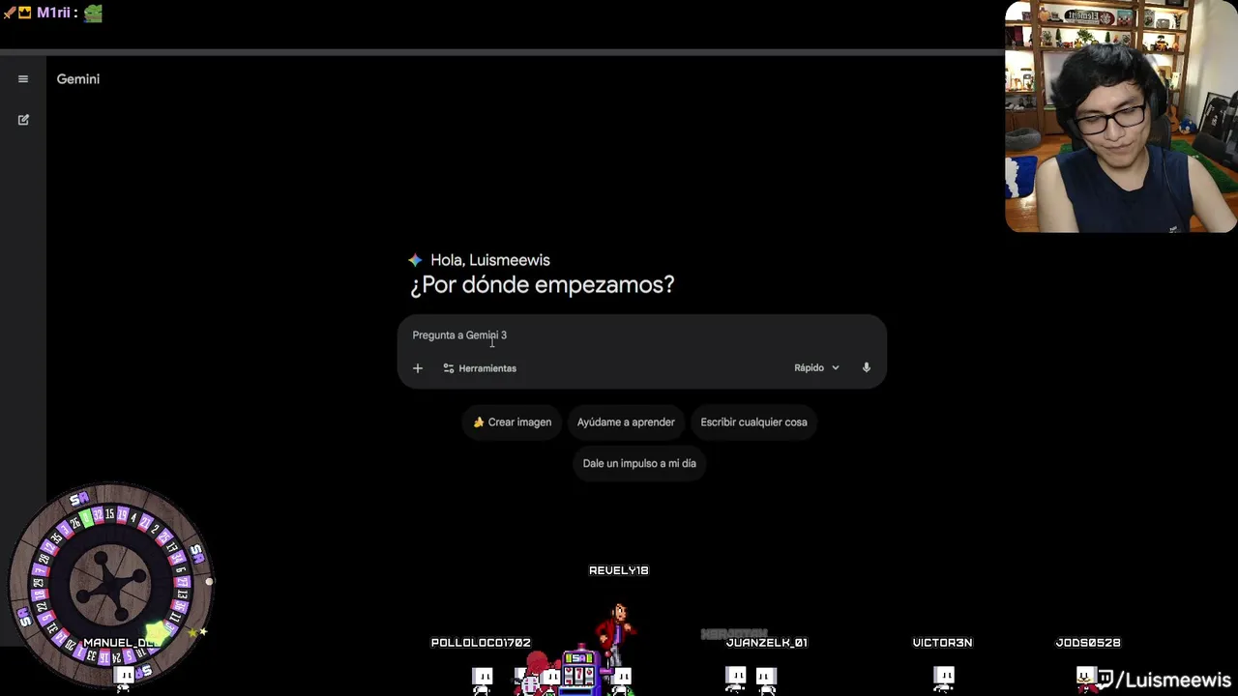This screenshot has height=696, width=1238.
Task: Open the Herramientas tools menu
Action: click(x=480, y=368)
